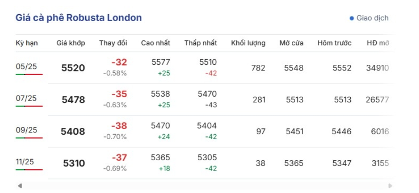Click the scrollbar right arrow
This screenshot has height=193, width=419.
pos(390,186)
